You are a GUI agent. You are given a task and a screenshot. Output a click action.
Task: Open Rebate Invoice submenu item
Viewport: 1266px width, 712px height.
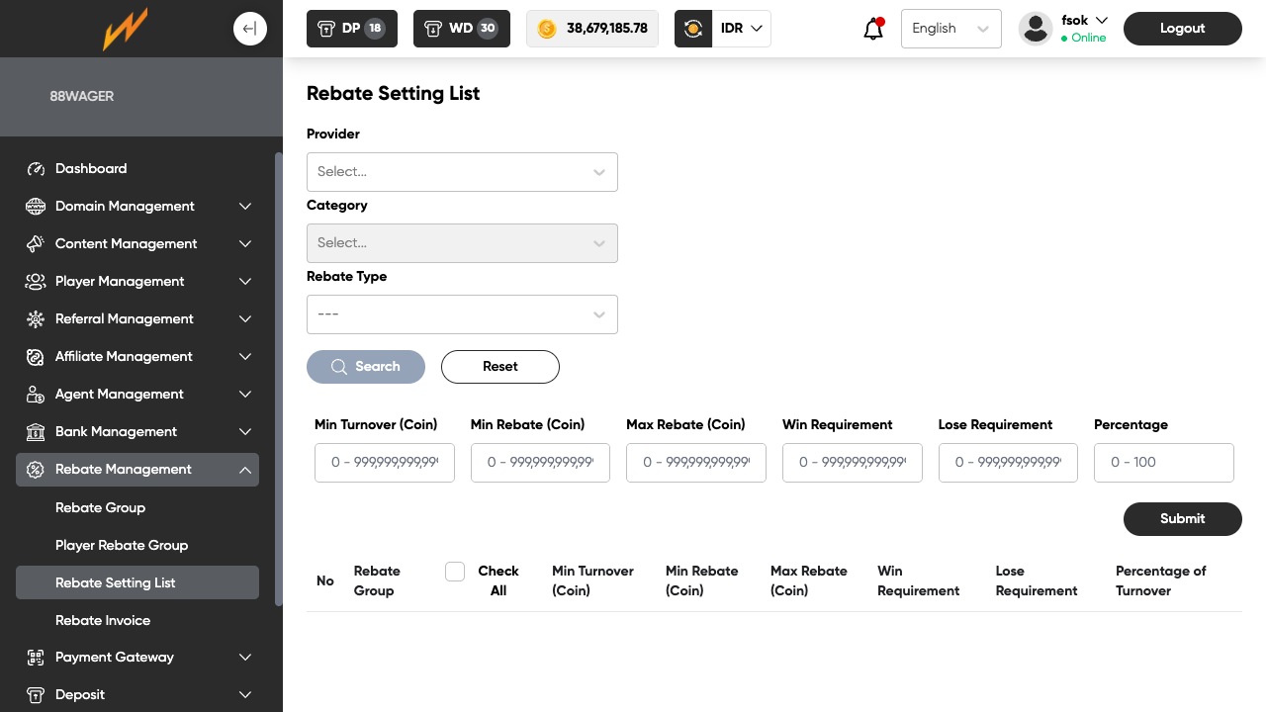point(103,621)
